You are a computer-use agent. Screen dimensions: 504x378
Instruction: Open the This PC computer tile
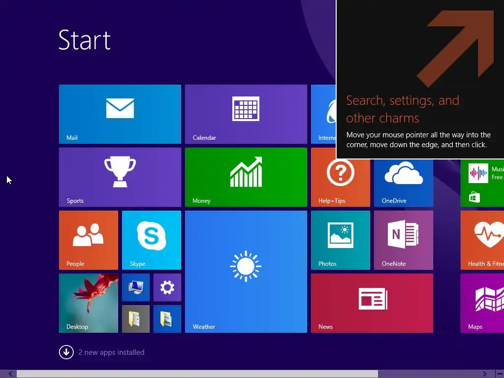click(x=136, y=287)
